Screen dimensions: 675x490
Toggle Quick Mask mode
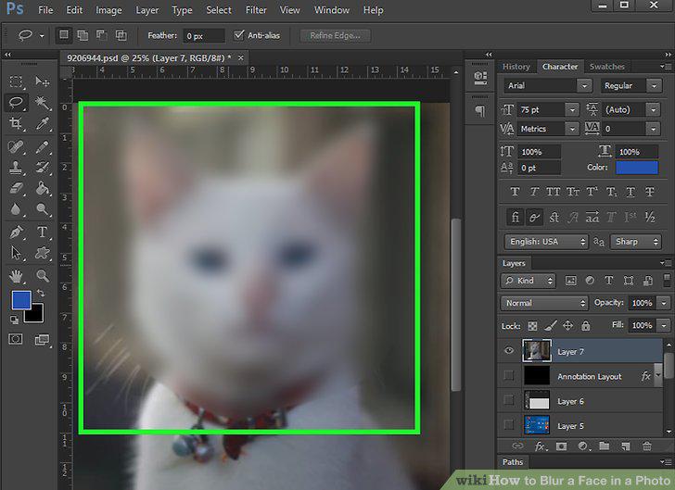(16, 339)
